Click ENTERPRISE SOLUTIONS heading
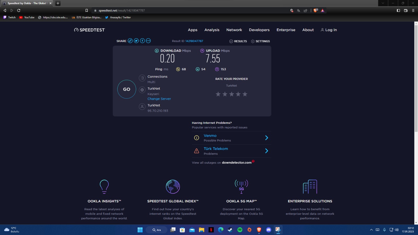The height and width of the screenshot is (235, 418). click(310, 201)
